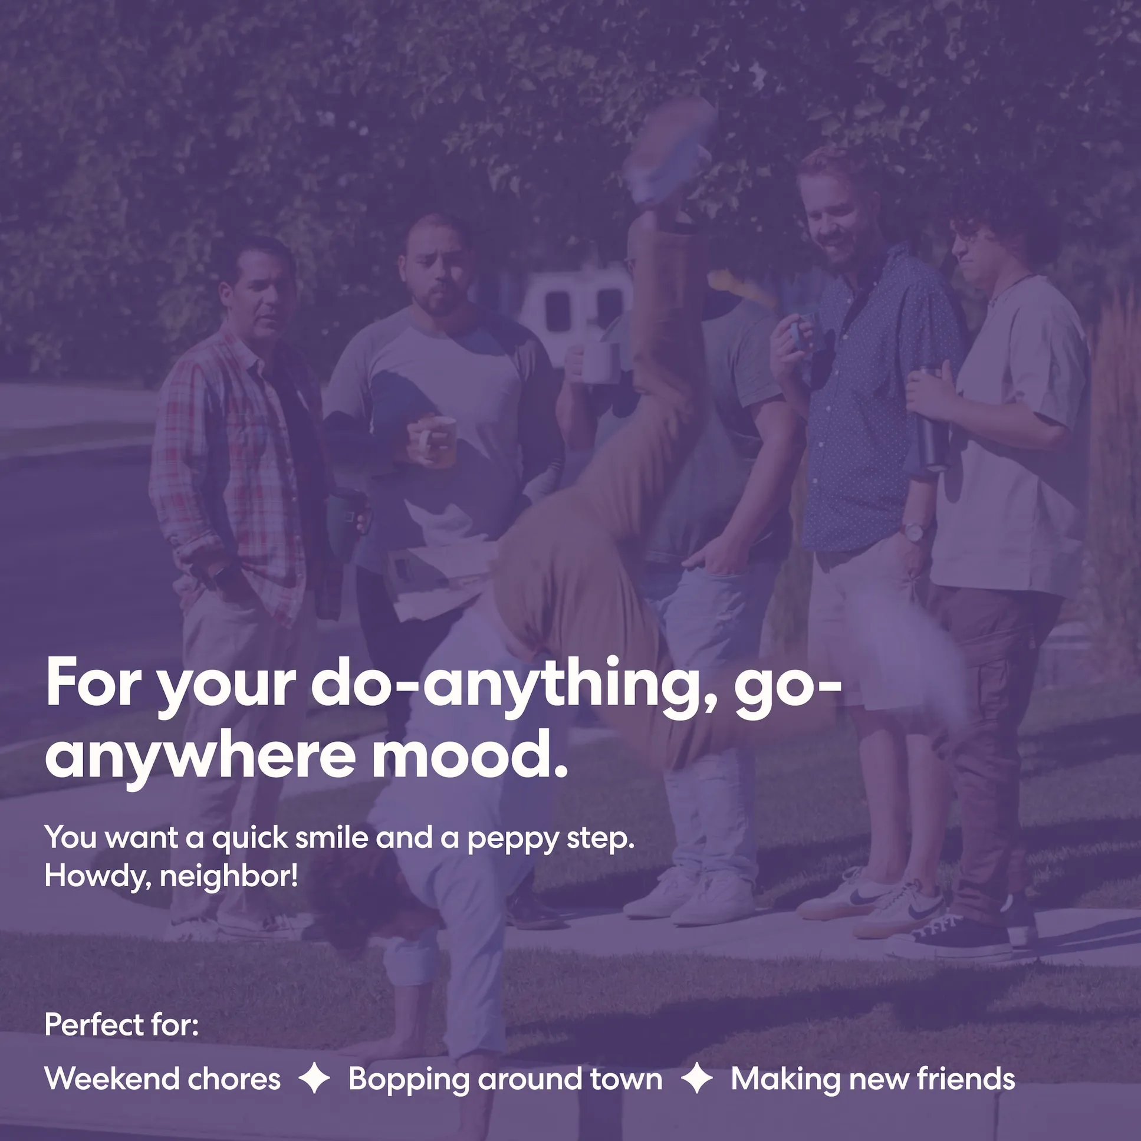Click the white mug held near the handstand

pos(600,361)
